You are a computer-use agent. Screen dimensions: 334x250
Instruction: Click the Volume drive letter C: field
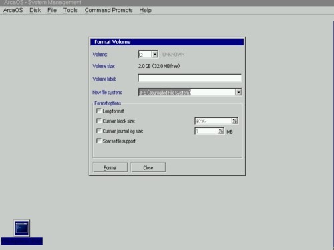[145, 54]
